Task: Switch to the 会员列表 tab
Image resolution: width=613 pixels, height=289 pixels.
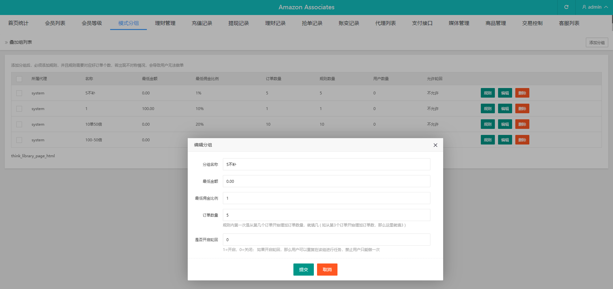Action: 55,23
